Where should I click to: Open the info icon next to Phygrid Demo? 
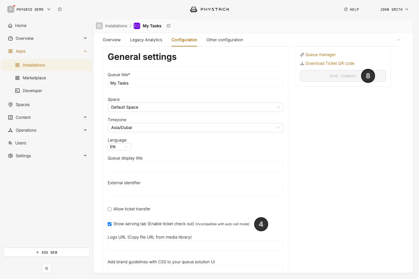click(x=60, y=9)
